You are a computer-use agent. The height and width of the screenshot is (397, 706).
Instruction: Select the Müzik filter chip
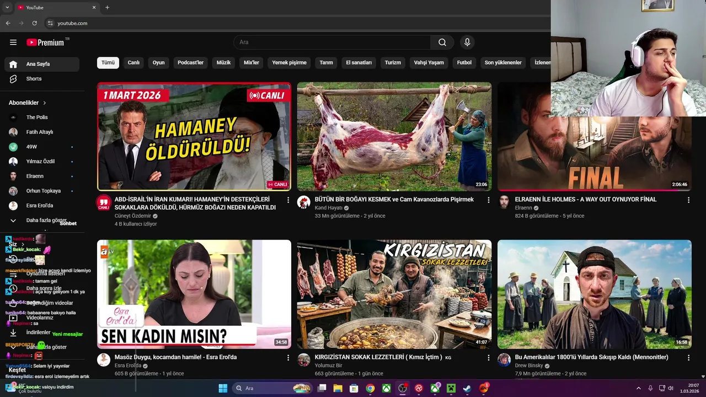tap(223, 63)
